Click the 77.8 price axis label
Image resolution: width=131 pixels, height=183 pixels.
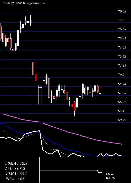[121, 20]
